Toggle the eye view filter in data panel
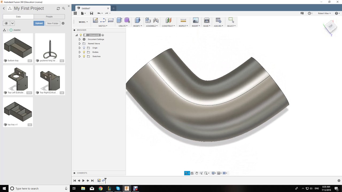Image resolution: width=342 pixels, height=192 pixels. point(6,23)
